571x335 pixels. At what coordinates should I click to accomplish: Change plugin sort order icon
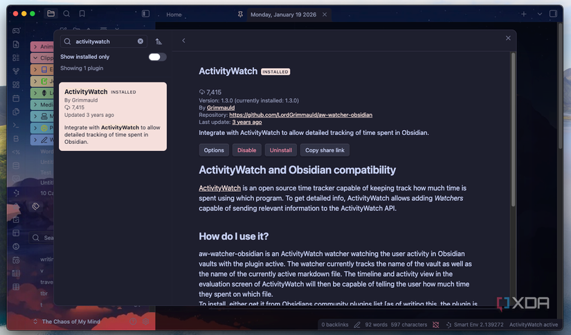click(158, 42)
